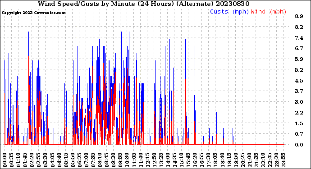Click the 16:20 time axis label
This screenshot has width=311, height=169.
pos(195,160)
